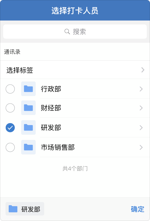150x221 pixels.
Task: Click folder icon in selected 研发部 chip
Action: coord(13,209)
